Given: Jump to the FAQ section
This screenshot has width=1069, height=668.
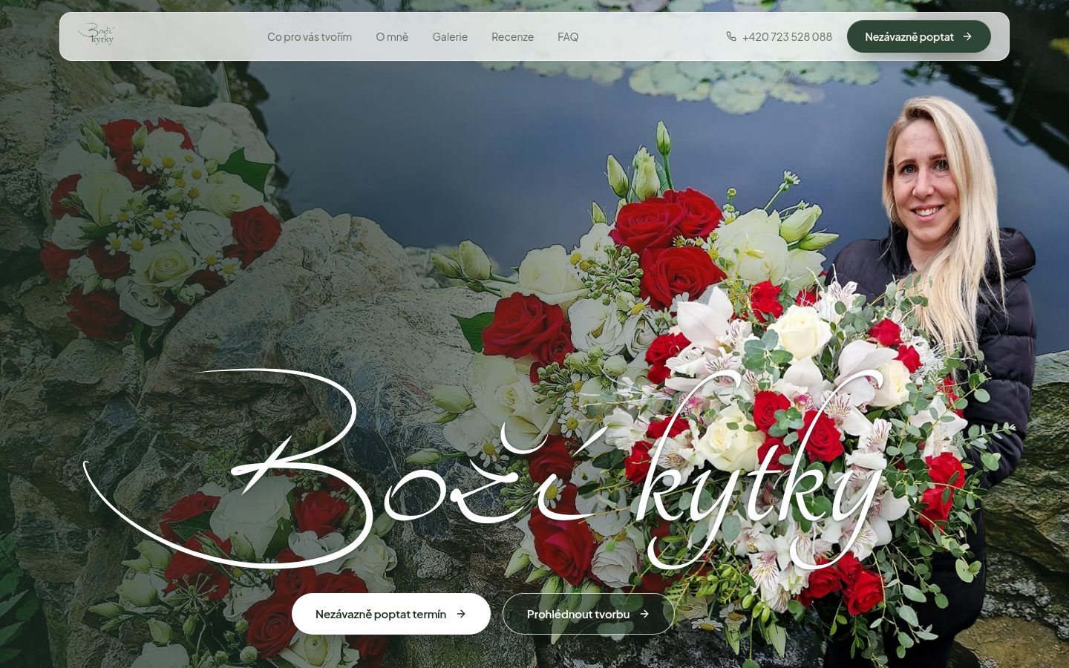Looking at the screenshot, I should point(568,36).
